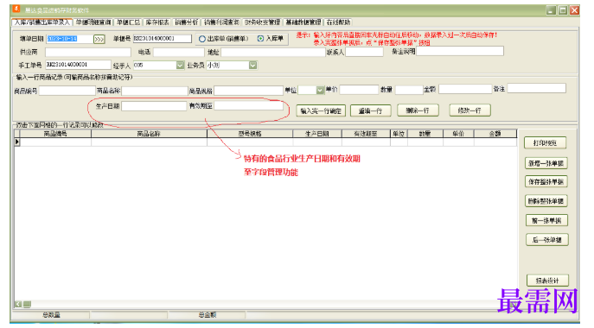Open the 库存报表 tab

pos(157,22)
